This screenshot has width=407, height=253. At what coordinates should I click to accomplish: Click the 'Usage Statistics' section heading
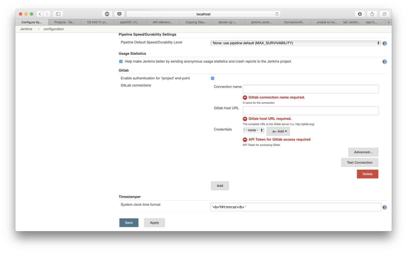coord(132,54)
